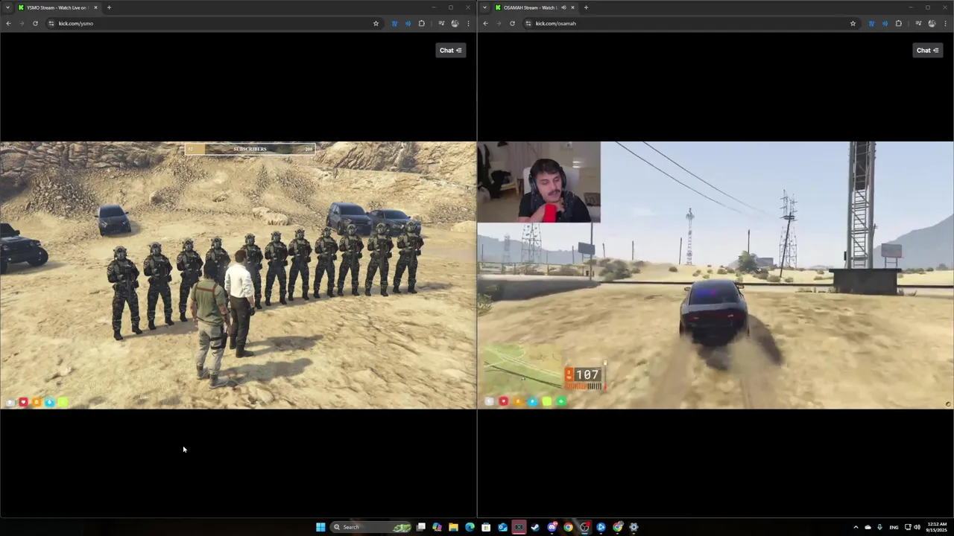
Task: Bookmark the kick.com/osamah page with star
Action: (x=853, y=23)
